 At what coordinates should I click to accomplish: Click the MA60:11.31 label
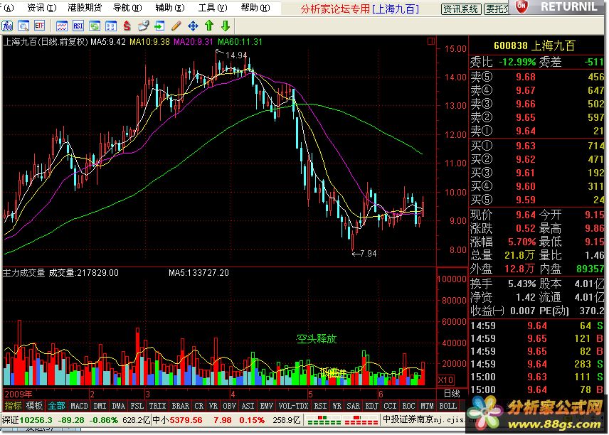click(240, 41)
